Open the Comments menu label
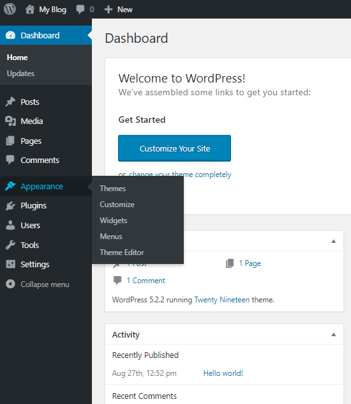This screenshot has height=404, width=351. pyautogui.click(x=40, y=160)
